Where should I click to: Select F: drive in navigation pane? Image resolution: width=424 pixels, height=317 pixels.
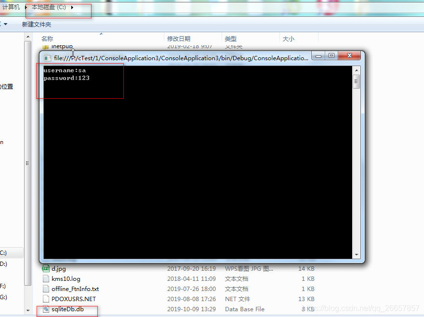[x=3, y=286]
